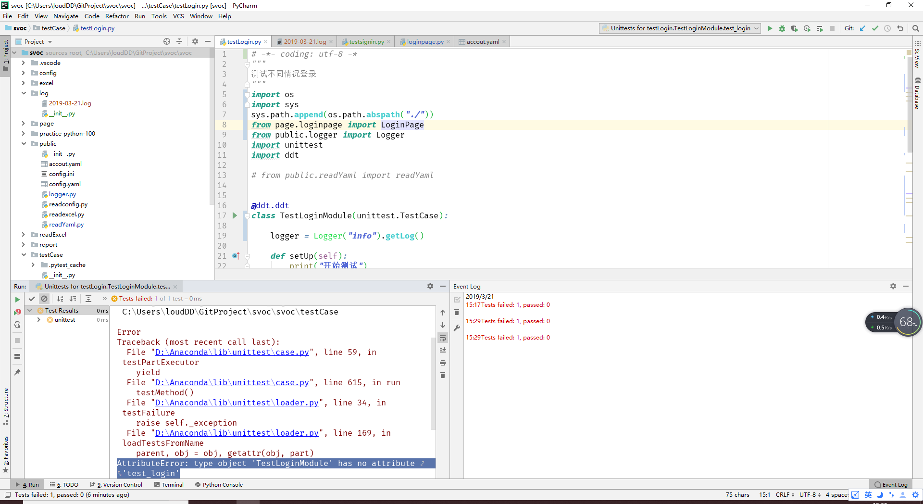This screenshot has width=923, height=504.
Task: Commit changes with Git checkmark
Action: pyautogui.click(x=875, y=28)
